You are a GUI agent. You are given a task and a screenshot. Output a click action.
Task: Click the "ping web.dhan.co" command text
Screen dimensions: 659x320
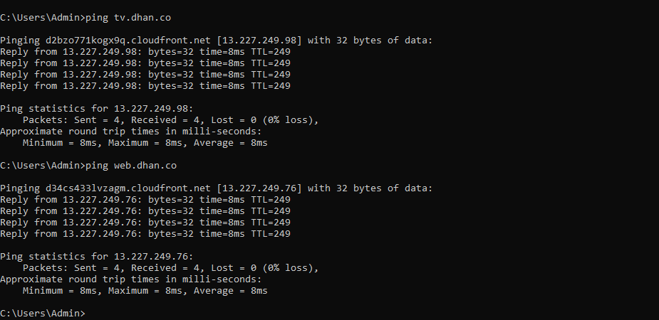point(130,165)
